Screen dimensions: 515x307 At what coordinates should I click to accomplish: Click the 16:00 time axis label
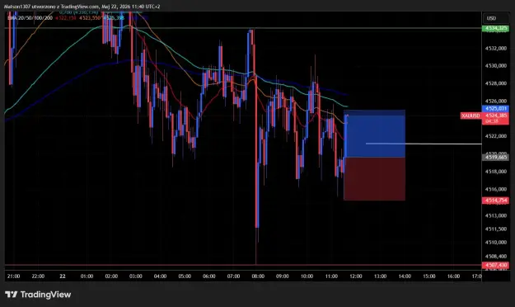point(453,276)
